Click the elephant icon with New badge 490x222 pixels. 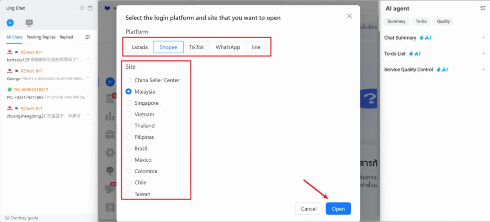110,189
